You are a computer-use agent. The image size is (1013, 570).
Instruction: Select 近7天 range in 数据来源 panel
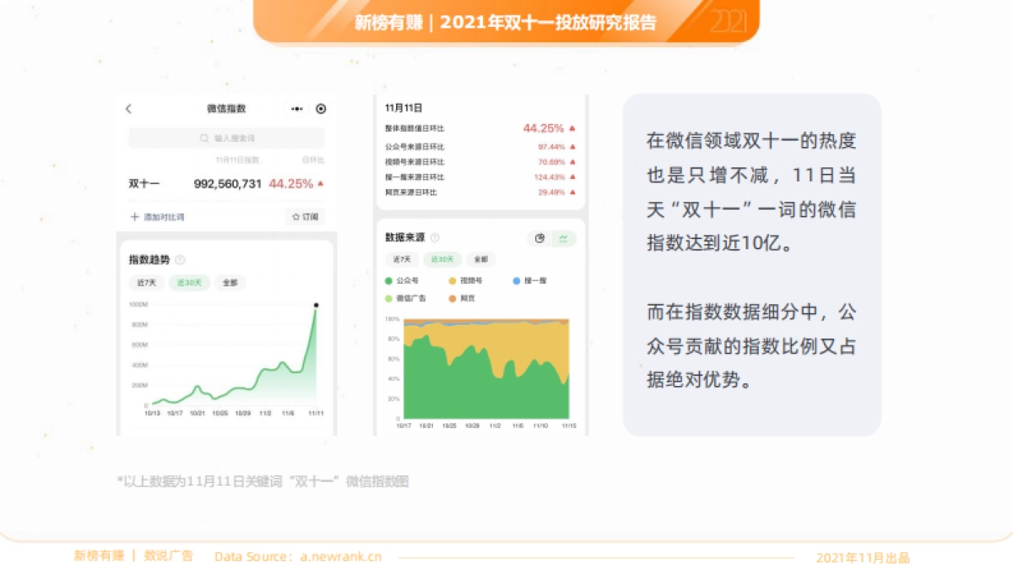coord(402,259)
